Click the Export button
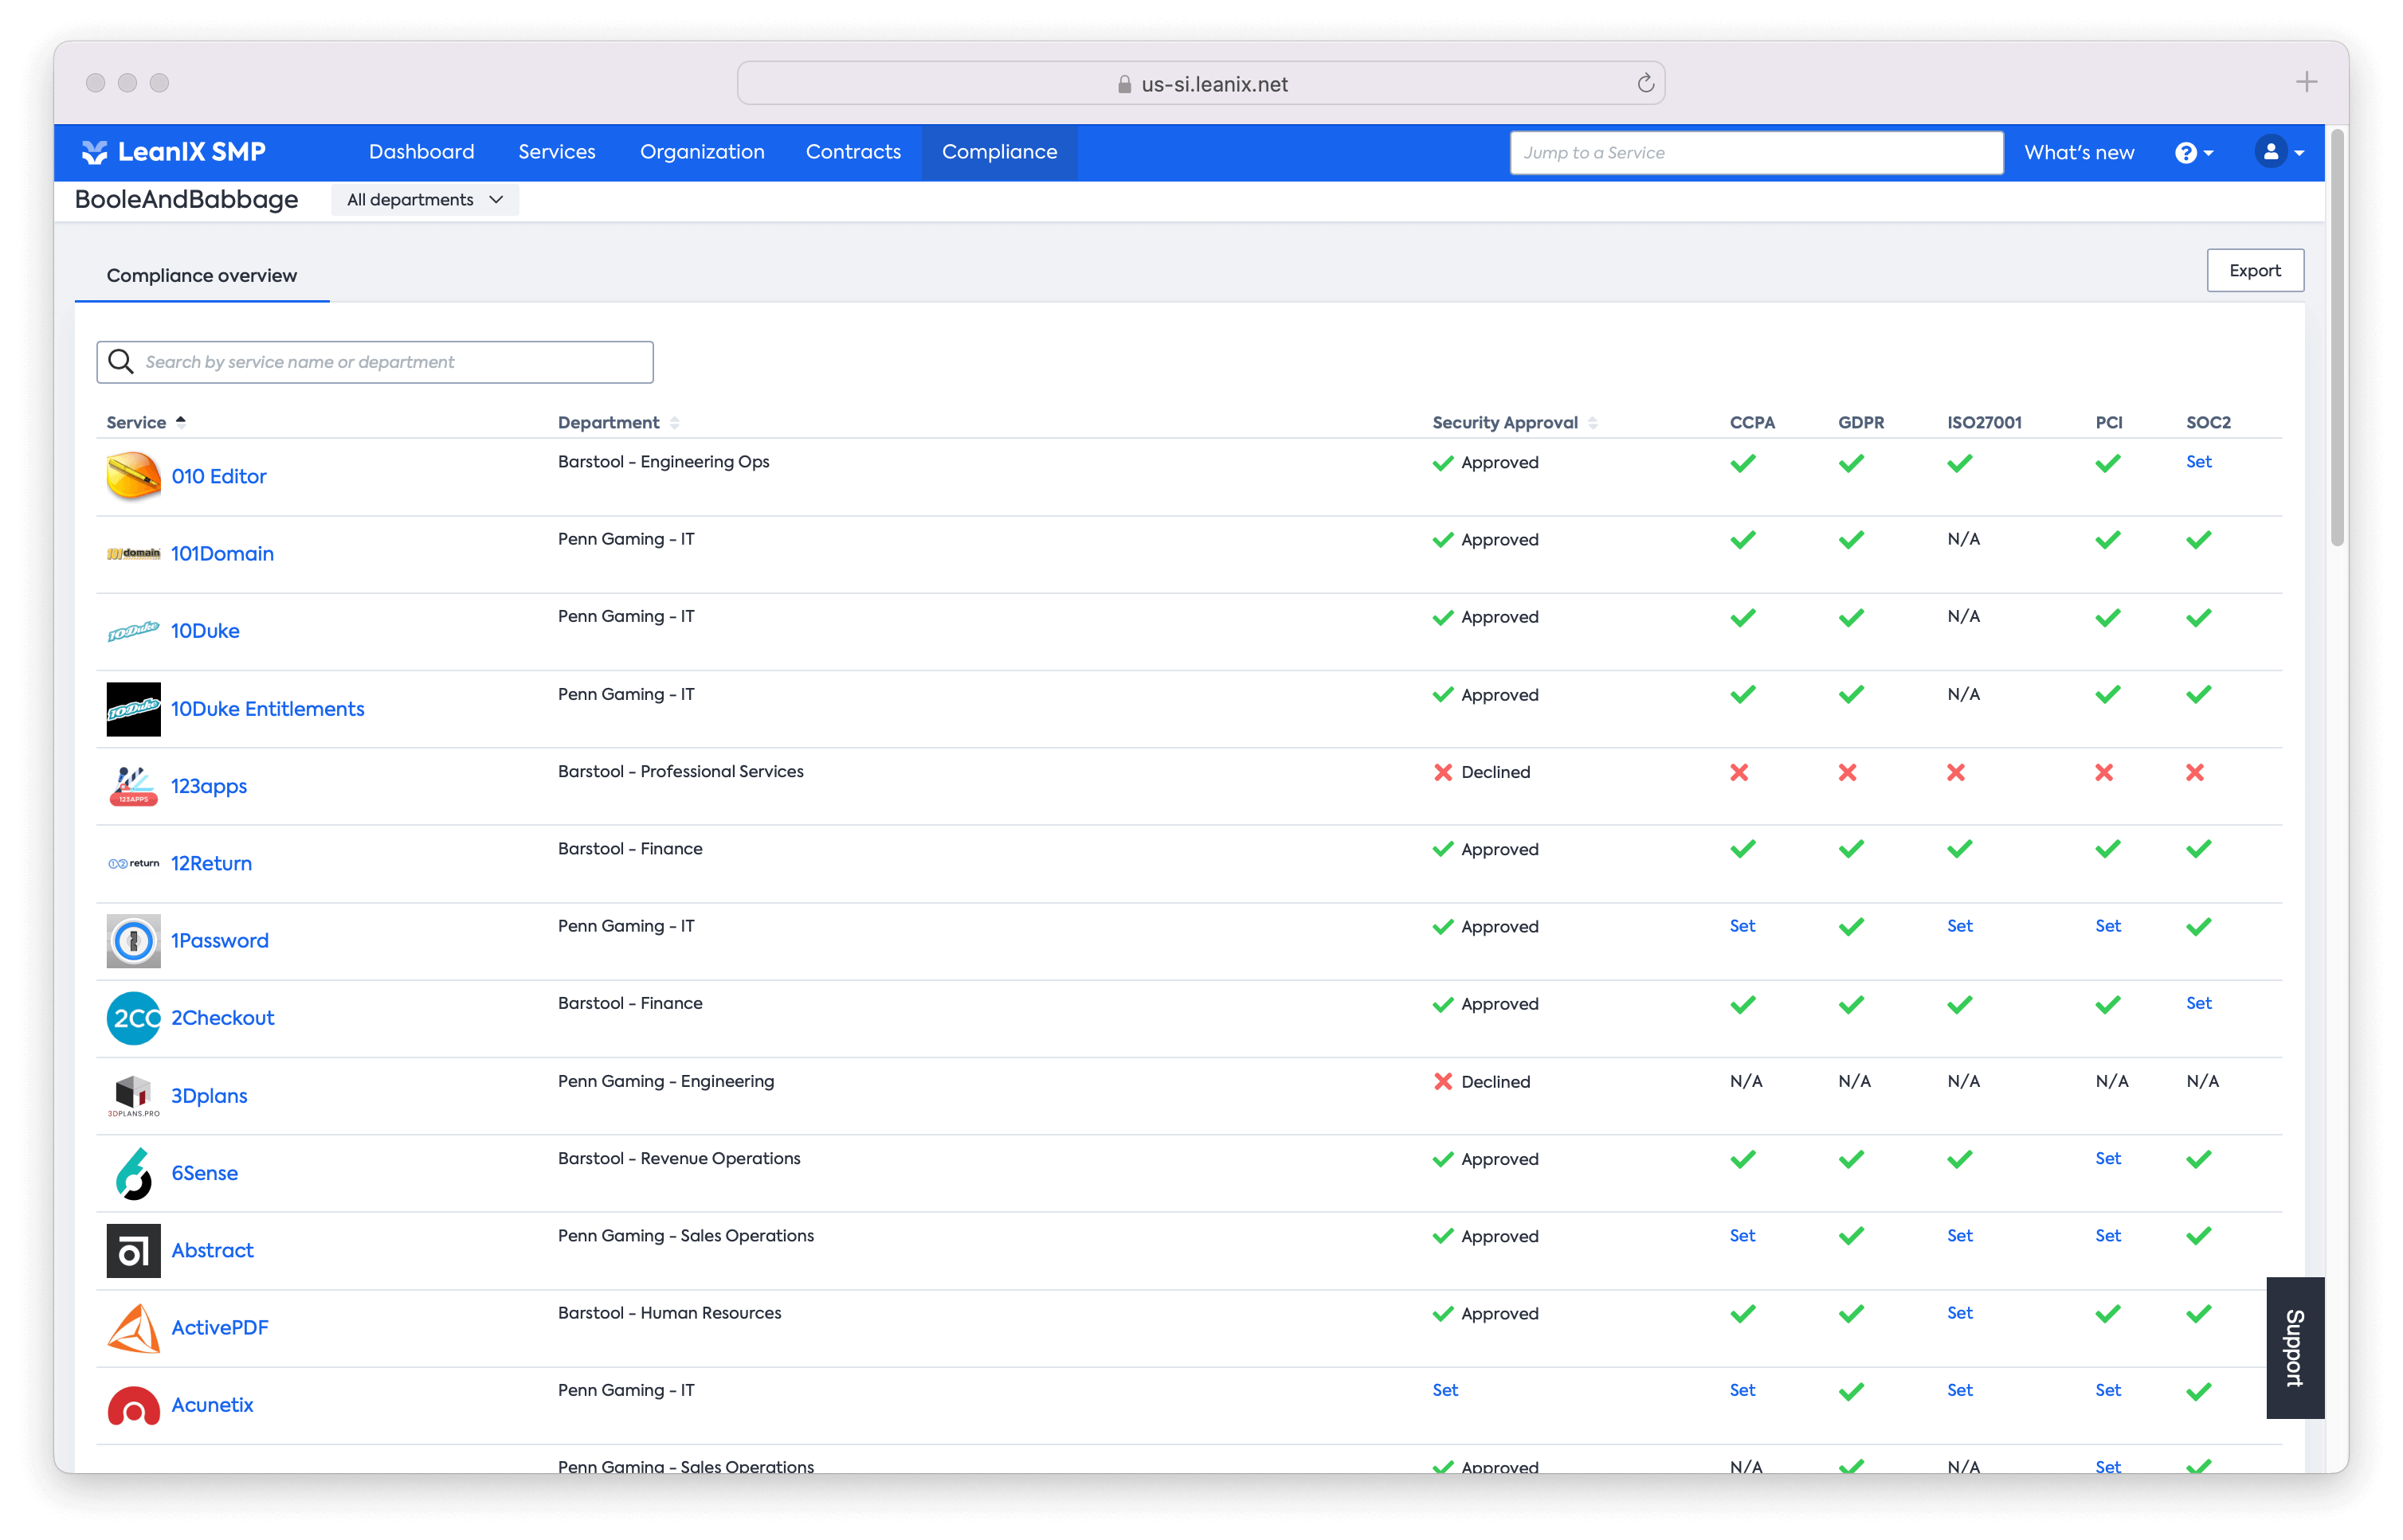 pyautogui.click(x=2254, y=271)
